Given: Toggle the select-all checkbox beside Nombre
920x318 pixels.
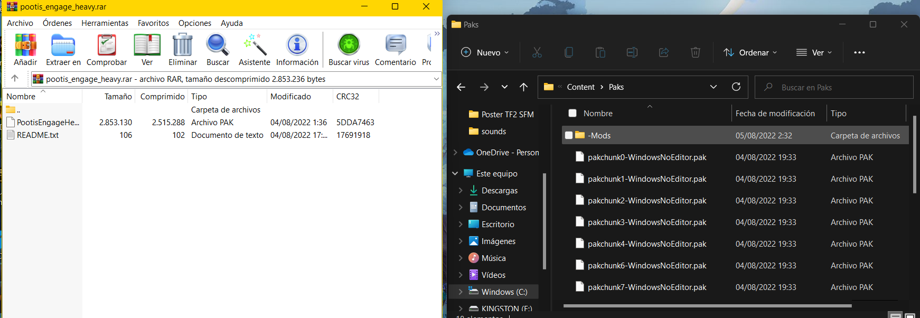Looking at the screenshot, I should pos(572,113).
